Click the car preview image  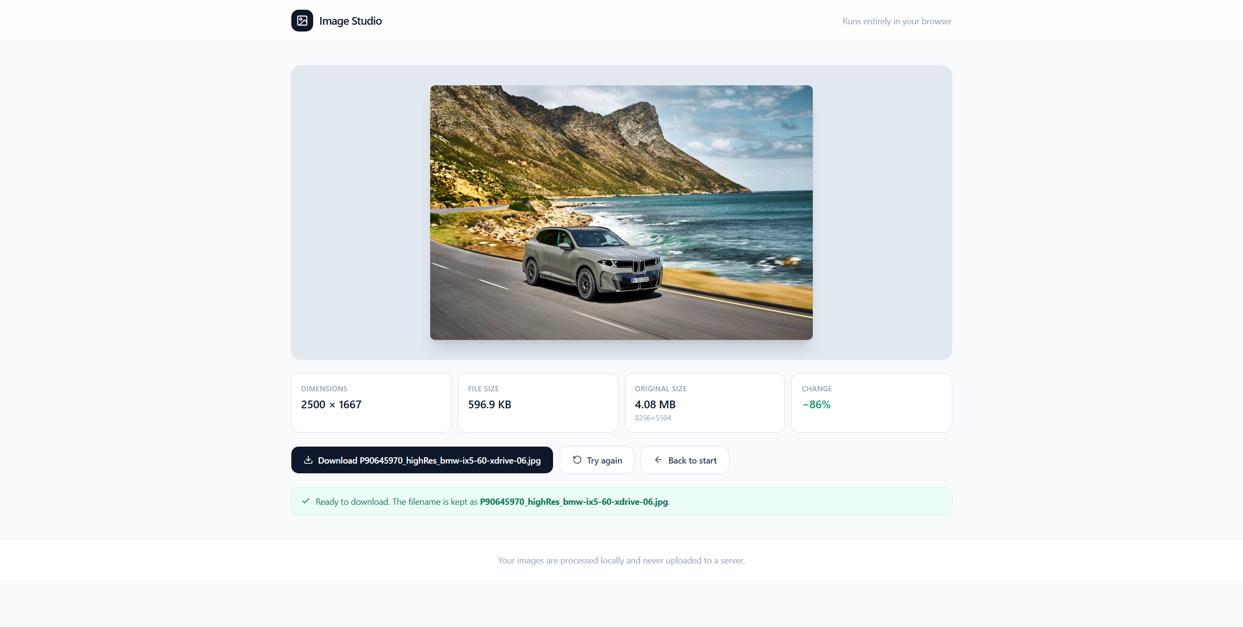click(621, 212)
